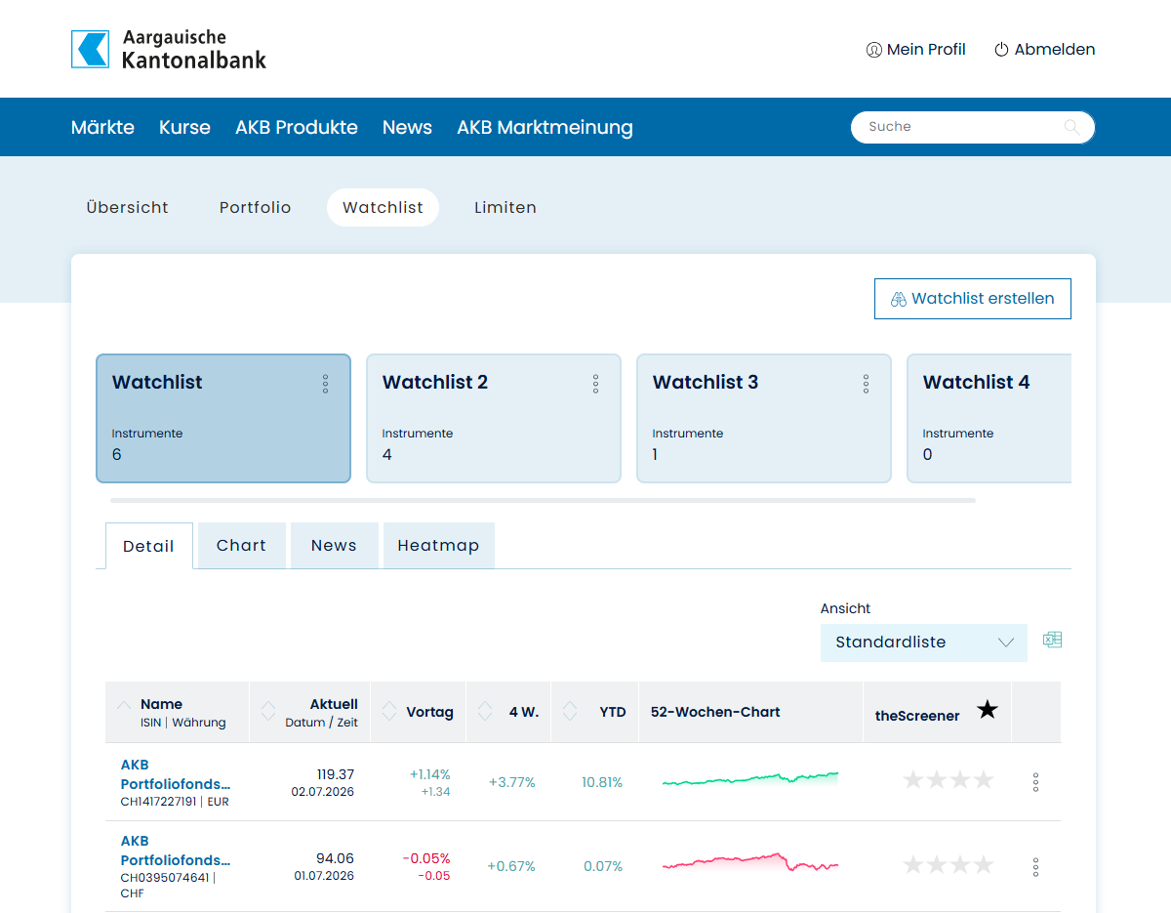Switch to the Chart tab
1171x913 pixels.
[x=241, y=545]
